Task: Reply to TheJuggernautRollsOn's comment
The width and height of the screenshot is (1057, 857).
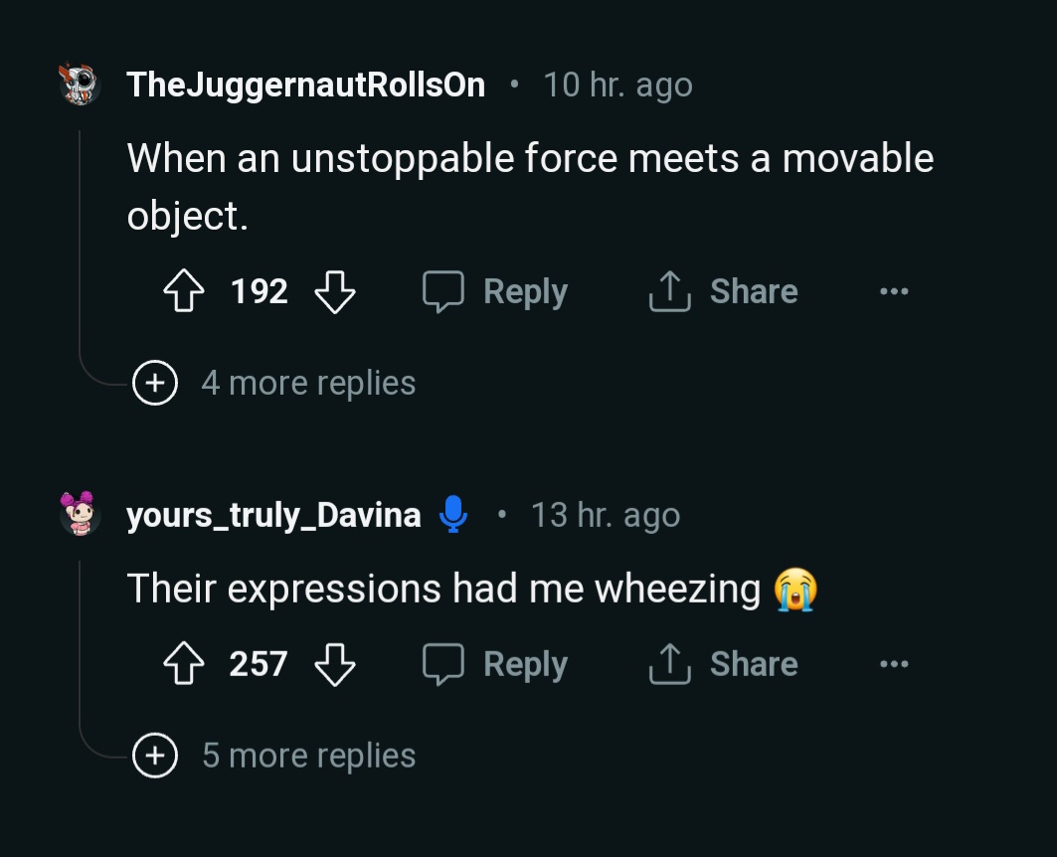Action: [495, 291]
